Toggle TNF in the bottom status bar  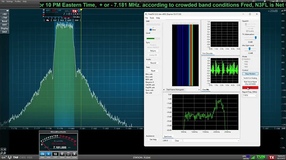[15, 158]
